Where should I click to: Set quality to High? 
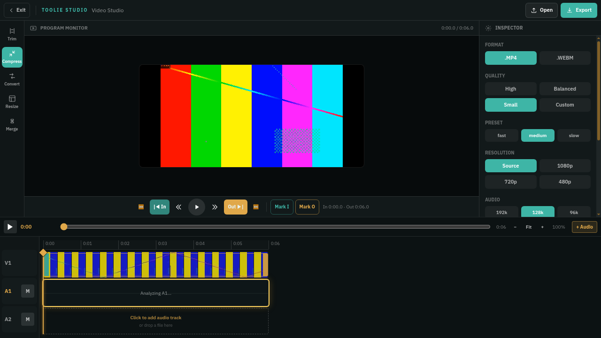(511, 89)
